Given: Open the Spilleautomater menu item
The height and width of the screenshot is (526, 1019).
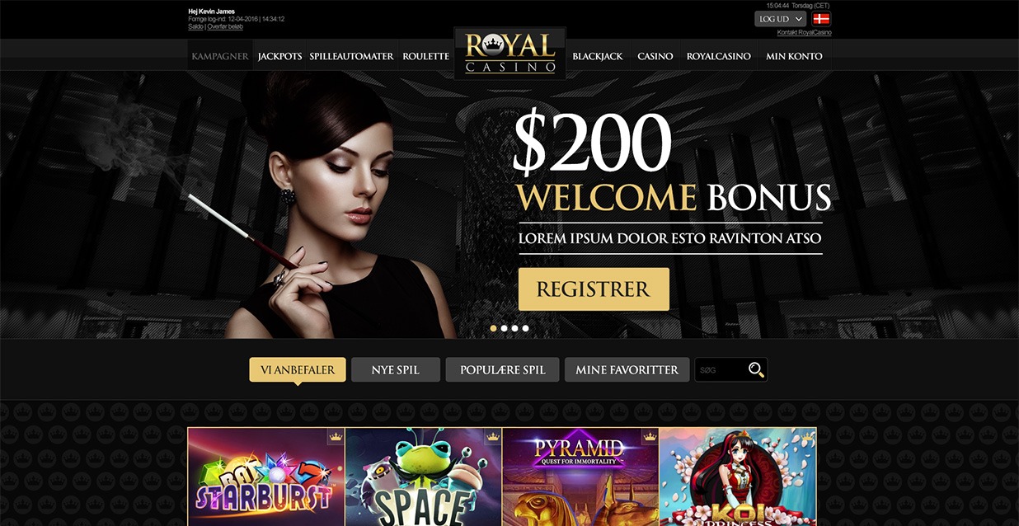Looking at the screenshot, I should click(x=352, y=56).
